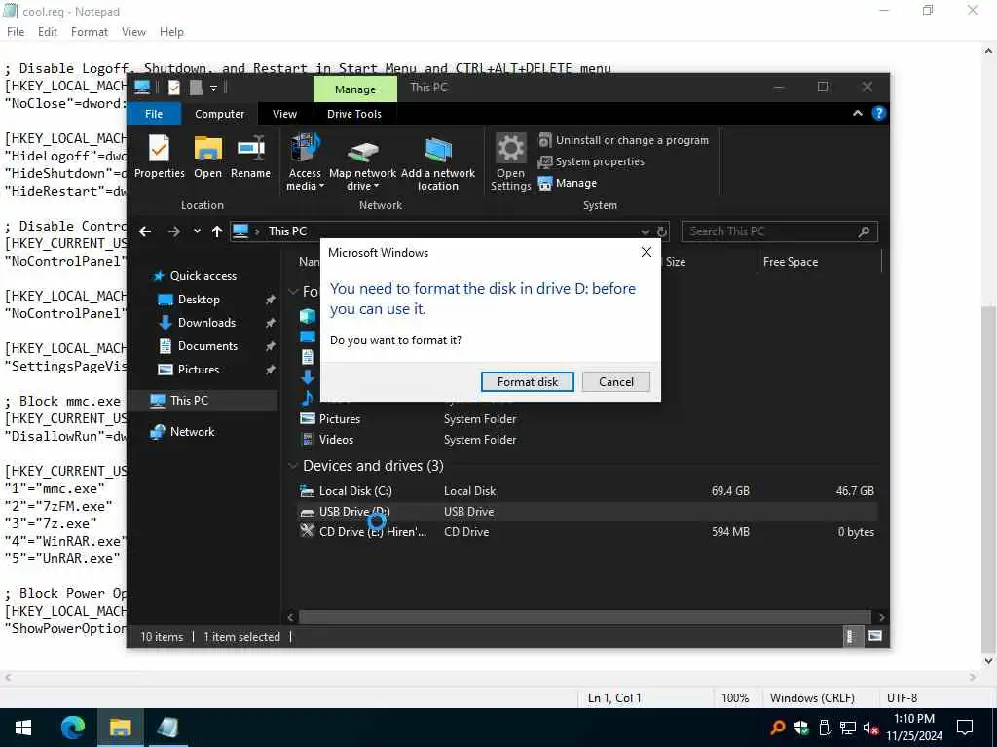Select CD Drive (E:) Hiren's entry
This screenshot has height=747, width=997.
587,532
